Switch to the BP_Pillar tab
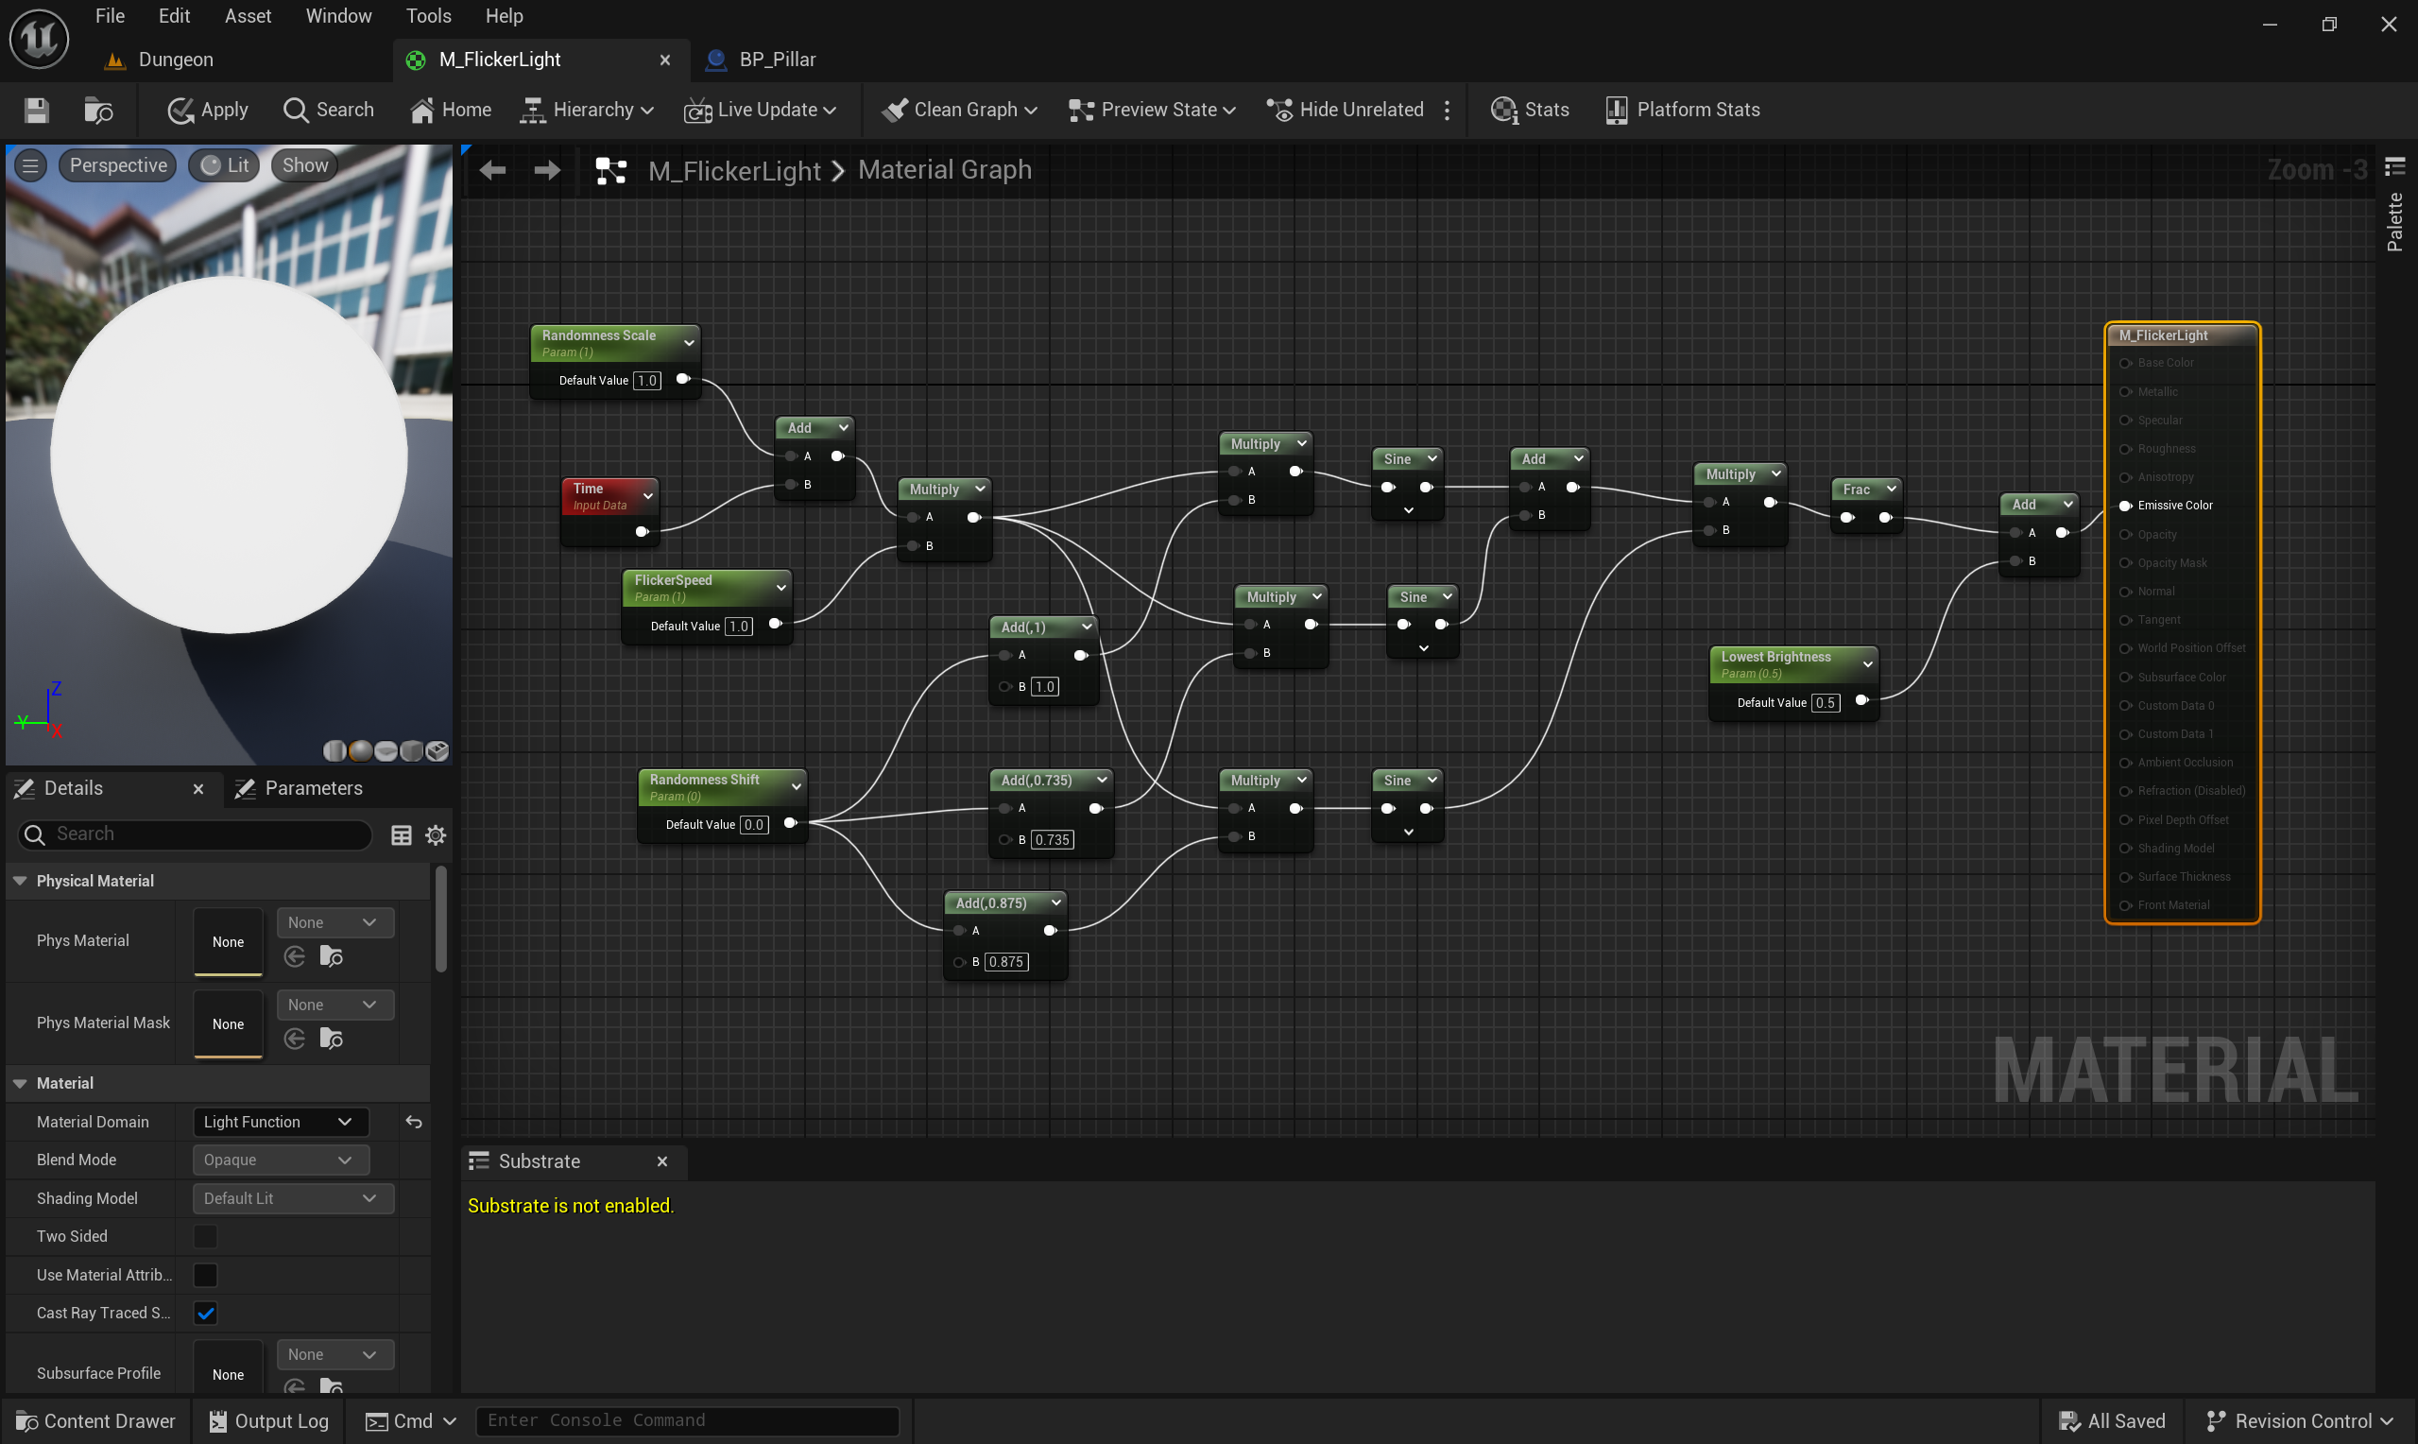Screen dimensions: 2418x1444 pyautogui.click(x=776, y=60)
